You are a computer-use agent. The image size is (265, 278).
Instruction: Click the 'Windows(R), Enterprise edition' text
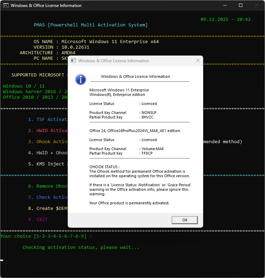(117, 95)
